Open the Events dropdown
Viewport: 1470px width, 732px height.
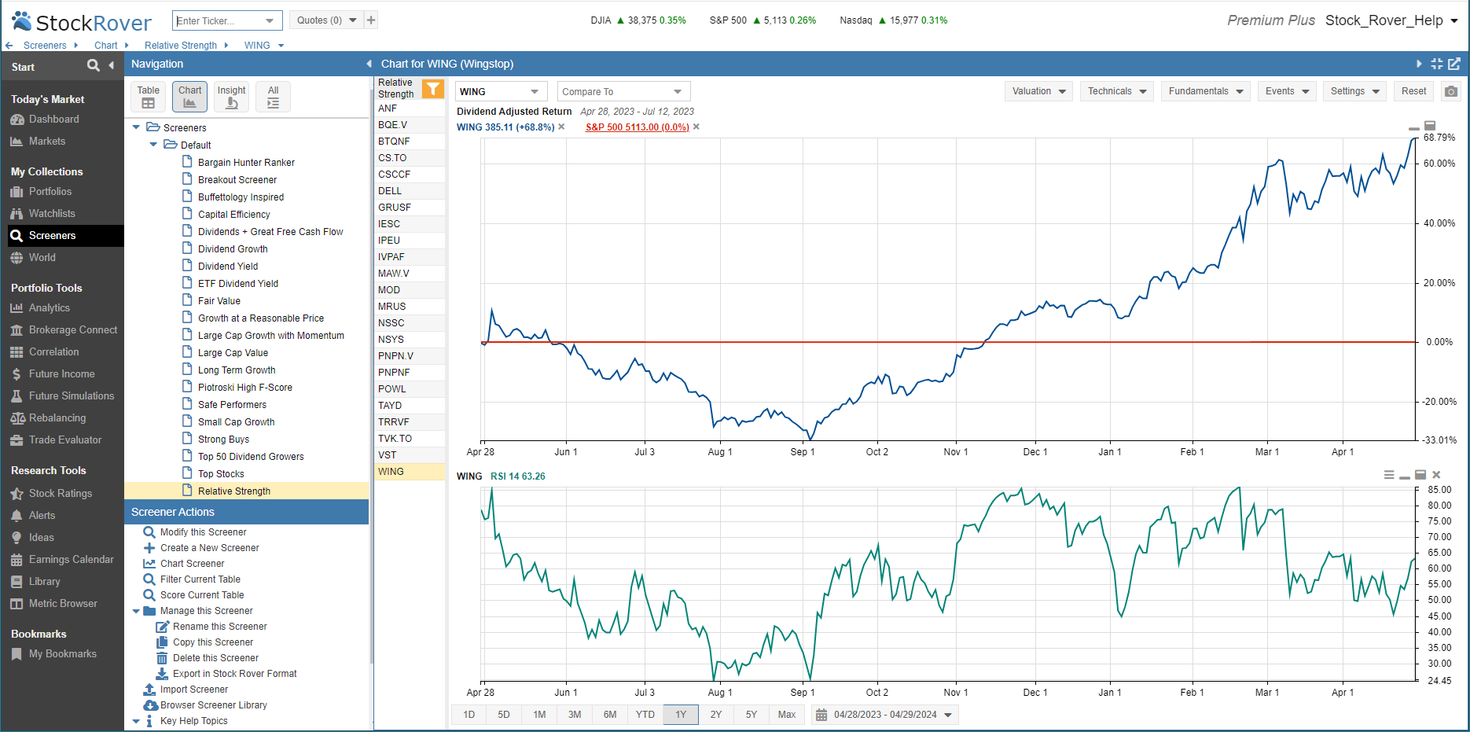[x=1287, y=91]
